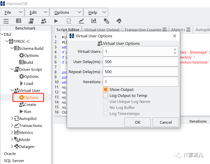Click the Driver Script toolbar icon
The image size is (210, 164).
tap(31, 21)
